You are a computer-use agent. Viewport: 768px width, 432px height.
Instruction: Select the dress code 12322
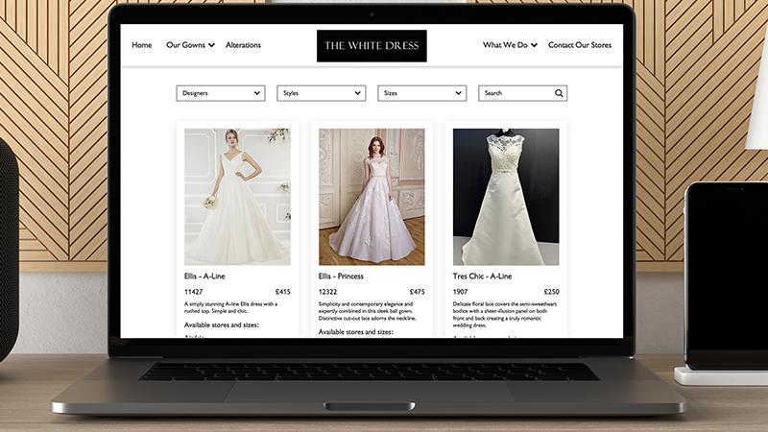coord(327,292)
